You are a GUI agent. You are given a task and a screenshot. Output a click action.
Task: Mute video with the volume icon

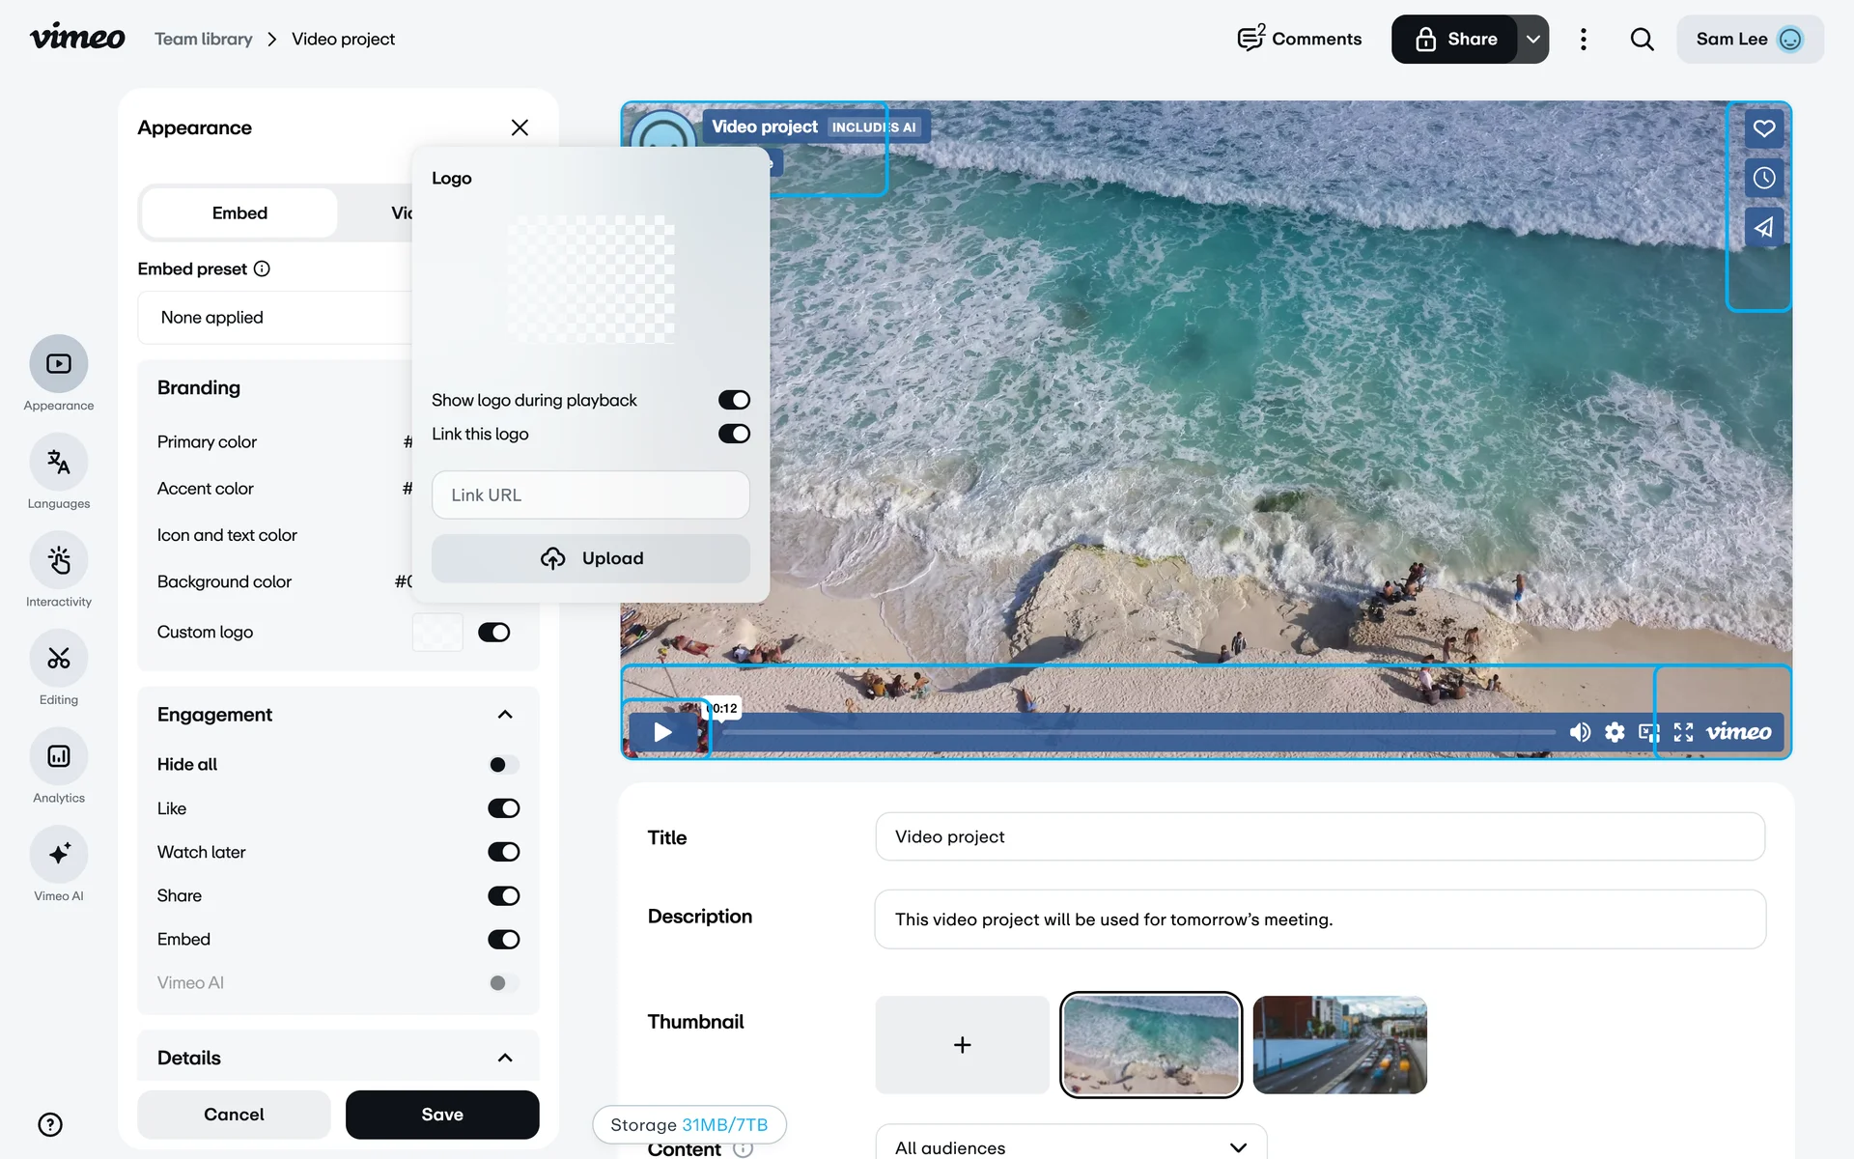[x=1580, y=732]
